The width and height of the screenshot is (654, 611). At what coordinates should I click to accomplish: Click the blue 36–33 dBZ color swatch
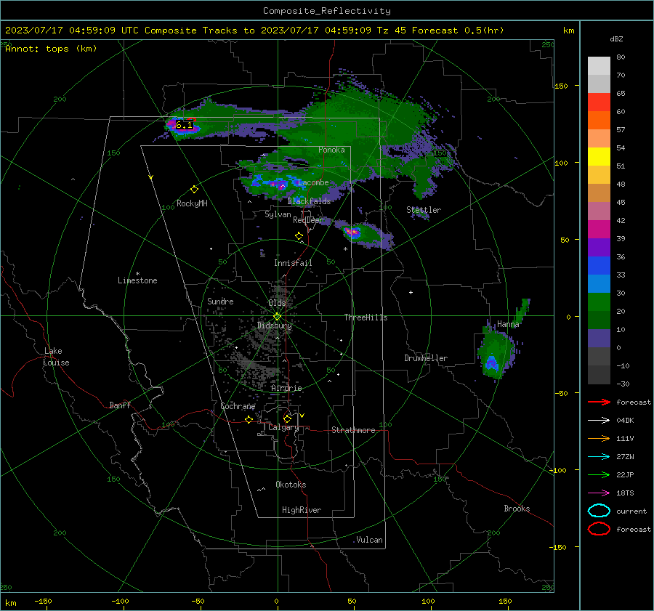pyautogui.click(x=599, y=266)
